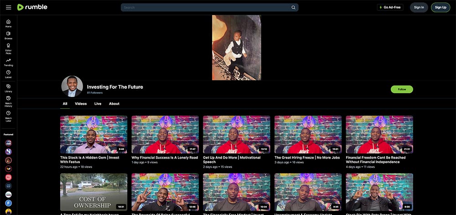Open The Great Hiring Freeze thumbnail
This screenshot has height=215, width=456.
(308, 134)
